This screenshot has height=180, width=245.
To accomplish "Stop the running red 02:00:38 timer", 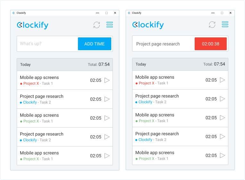I will (x=210, y=44).
